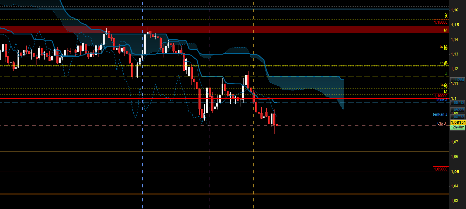The image size is (466, 209).
Task: Click the 'Clo J' line label
Action: click(x=442, y=123)
